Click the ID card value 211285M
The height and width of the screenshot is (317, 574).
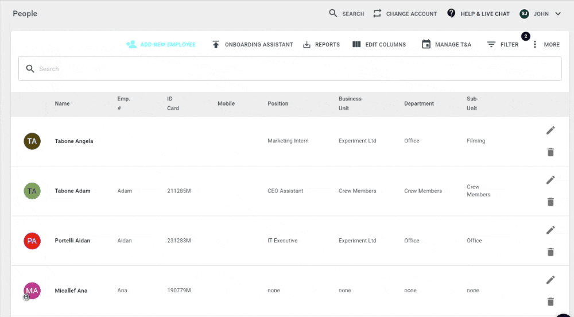[179, 191]
